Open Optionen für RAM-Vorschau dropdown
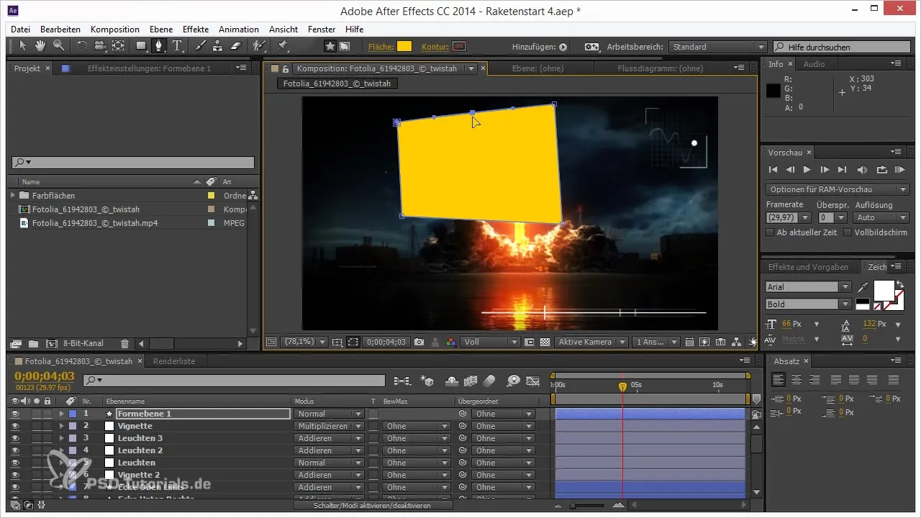Image resolution: width=921 pixels, height=518 pixels. point(837,189)
